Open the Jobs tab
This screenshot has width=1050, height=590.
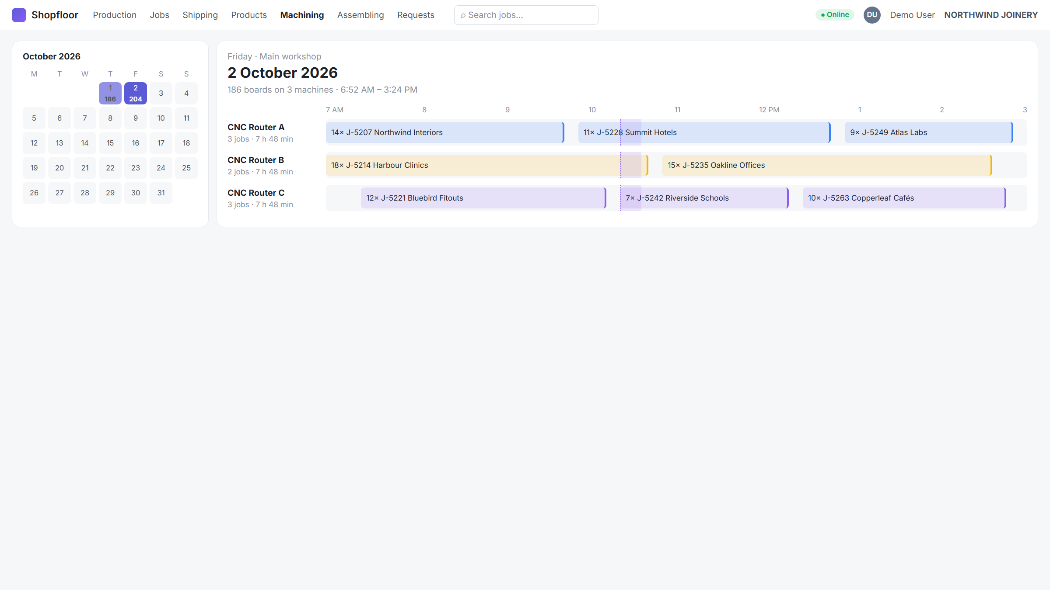point(159,15)
